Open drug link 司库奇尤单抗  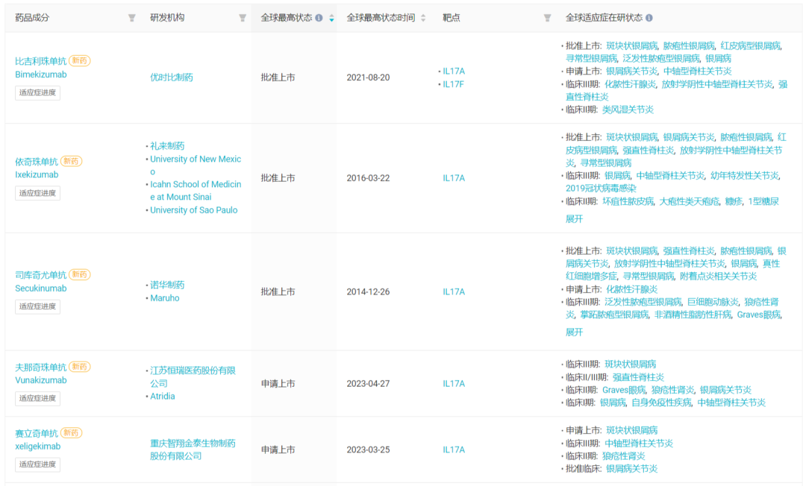[40, 274]
